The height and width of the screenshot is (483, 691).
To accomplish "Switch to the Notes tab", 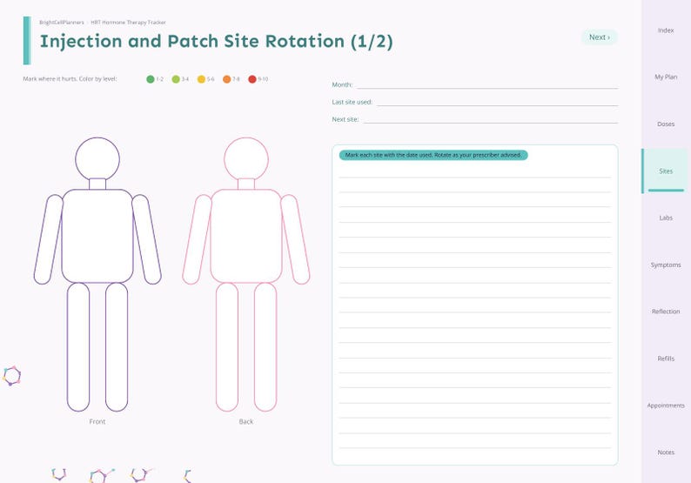I will pyautogui.click(x=666, y=453).
